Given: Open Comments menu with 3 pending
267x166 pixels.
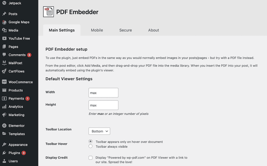Looking at the screenshot, I should (x=17, y=55).
